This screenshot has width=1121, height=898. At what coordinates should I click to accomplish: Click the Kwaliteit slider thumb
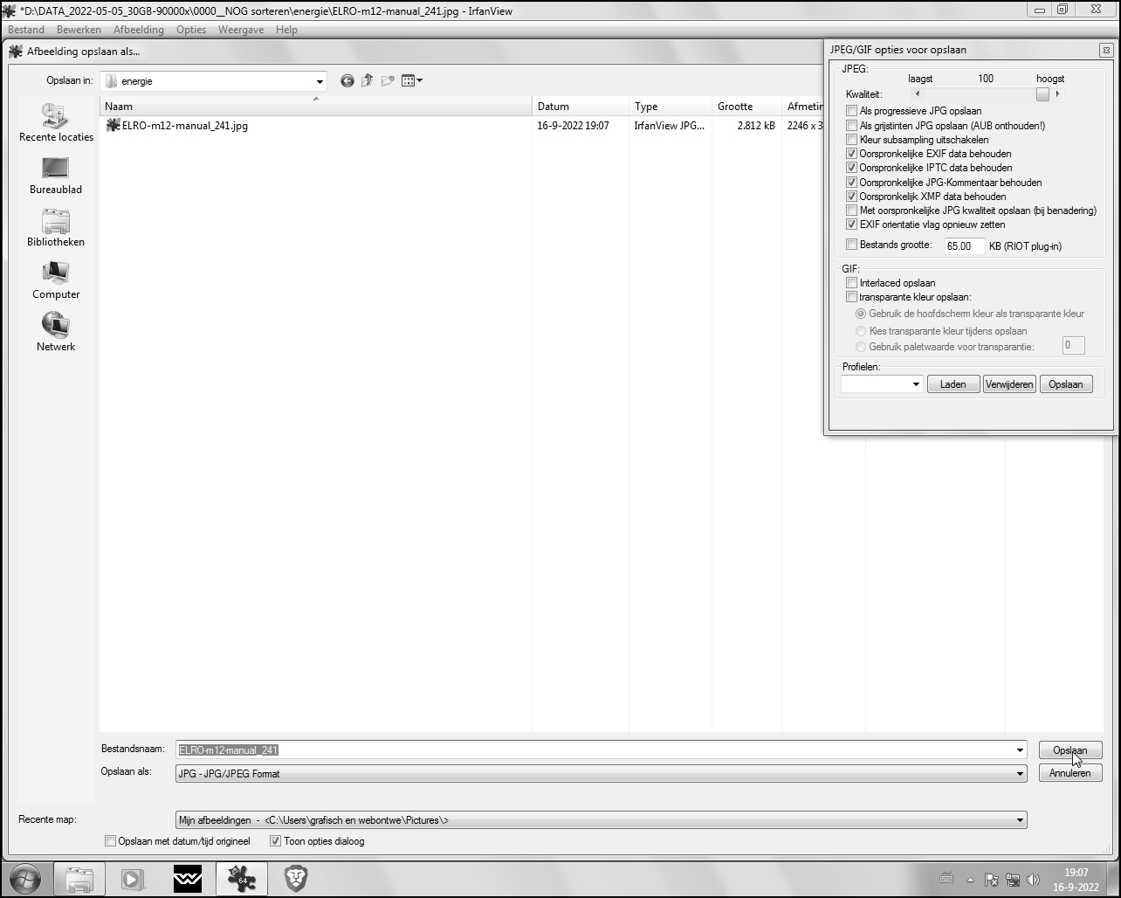(x=1042, y=94)
